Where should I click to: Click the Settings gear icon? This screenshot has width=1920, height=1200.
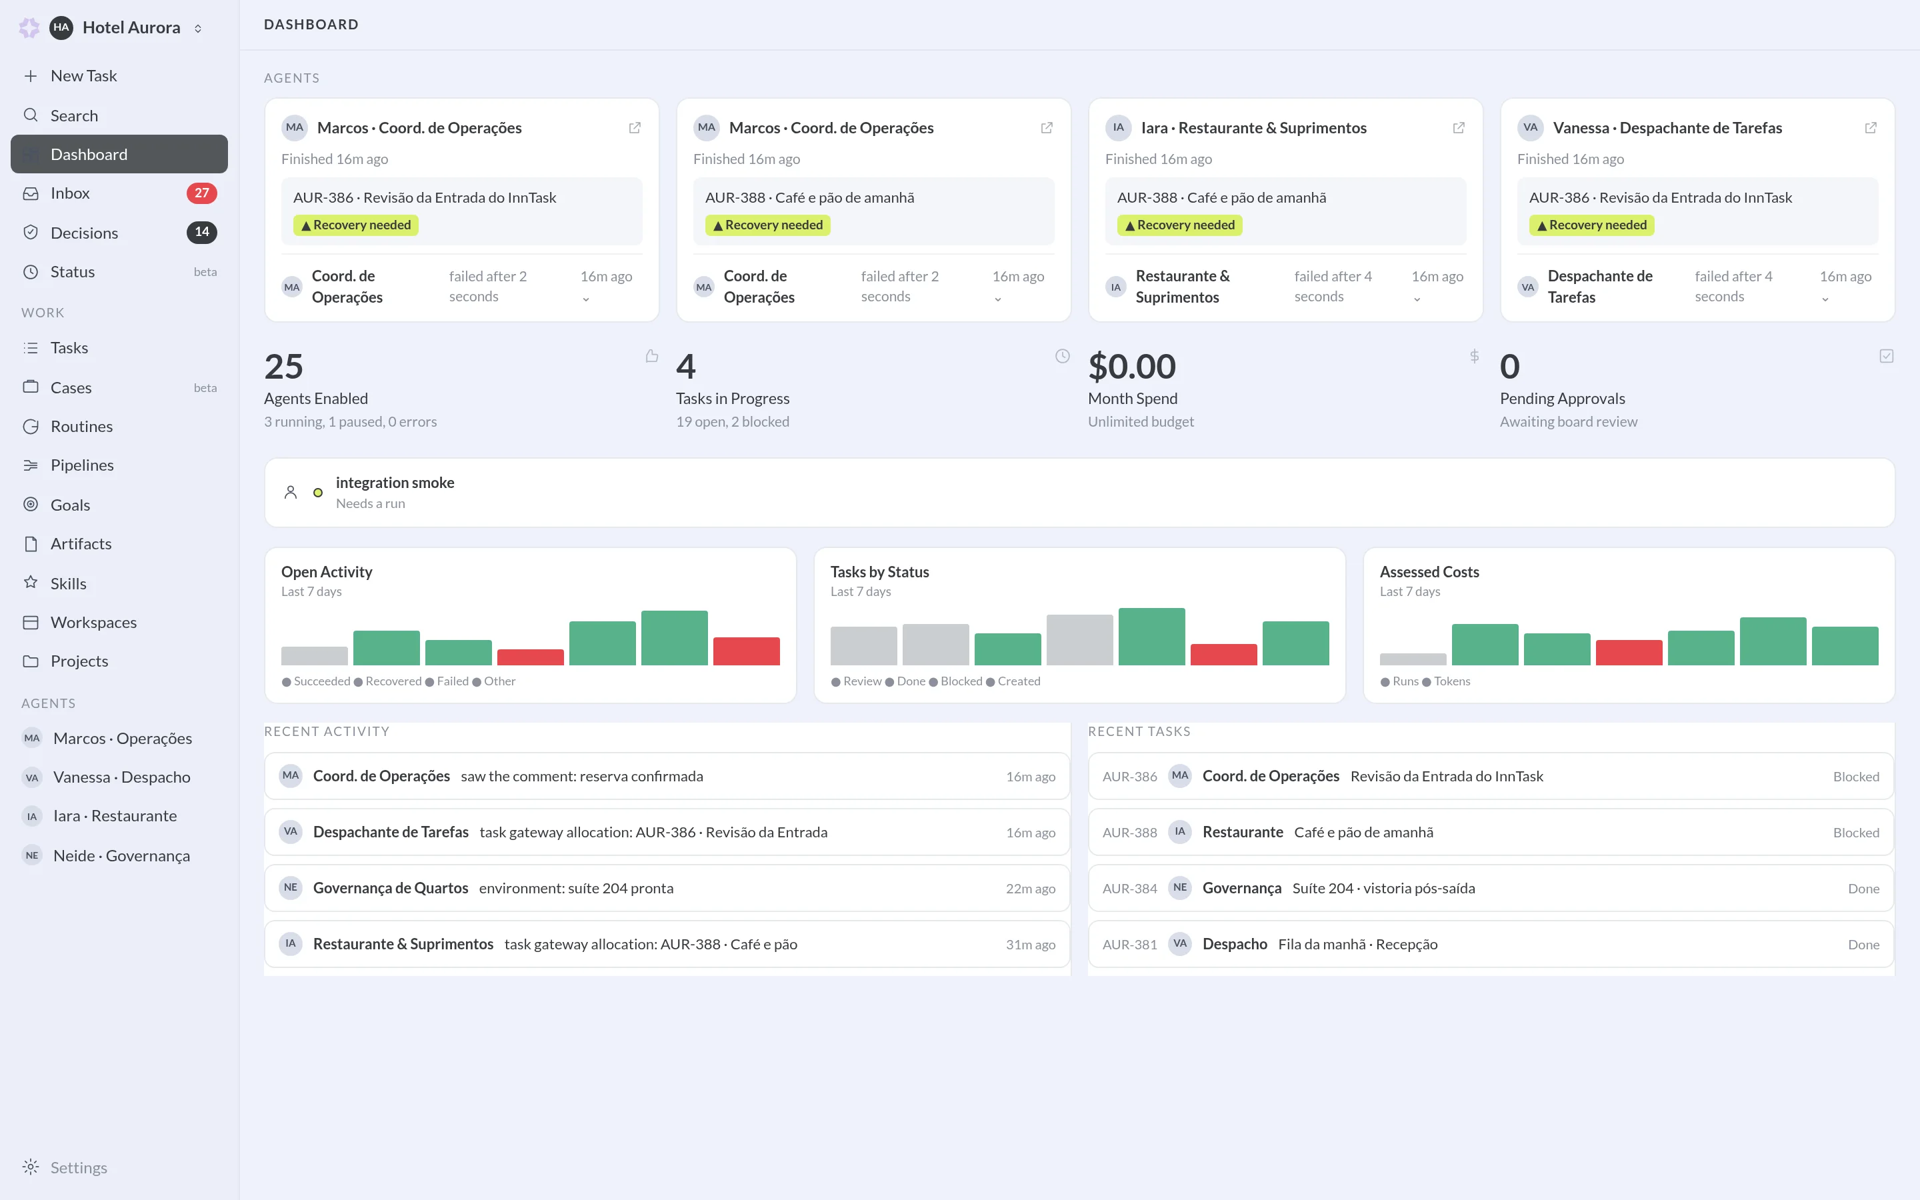coord(30,1167)
